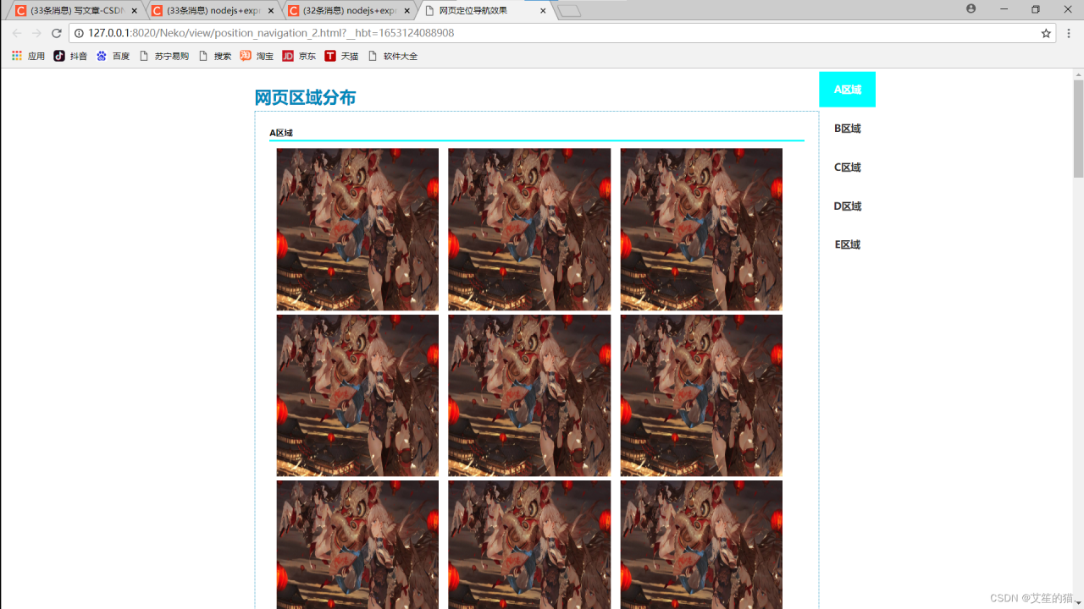Image resolution: width=1084 pixels, height=609 pixels.
Task: Open the 京东 bookmark
Action: (x=299, y=56)
